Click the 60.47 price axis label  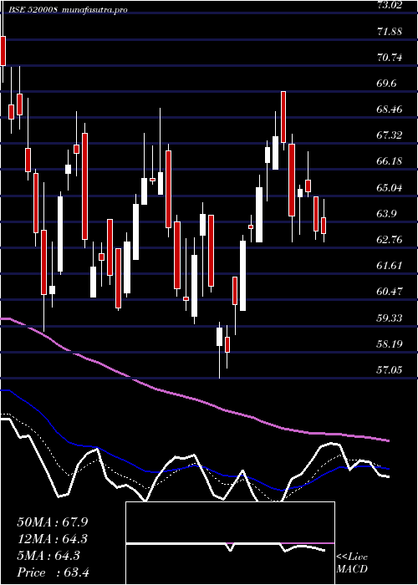(x=390, y=292)
